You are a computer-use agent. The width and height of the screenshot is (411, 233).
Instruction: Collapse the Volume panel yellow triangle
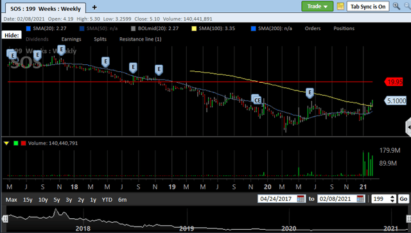coord(6,143)
